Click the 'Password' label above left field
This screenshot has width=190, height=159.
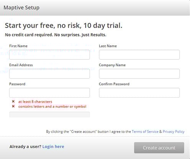(x=17, y=84)
